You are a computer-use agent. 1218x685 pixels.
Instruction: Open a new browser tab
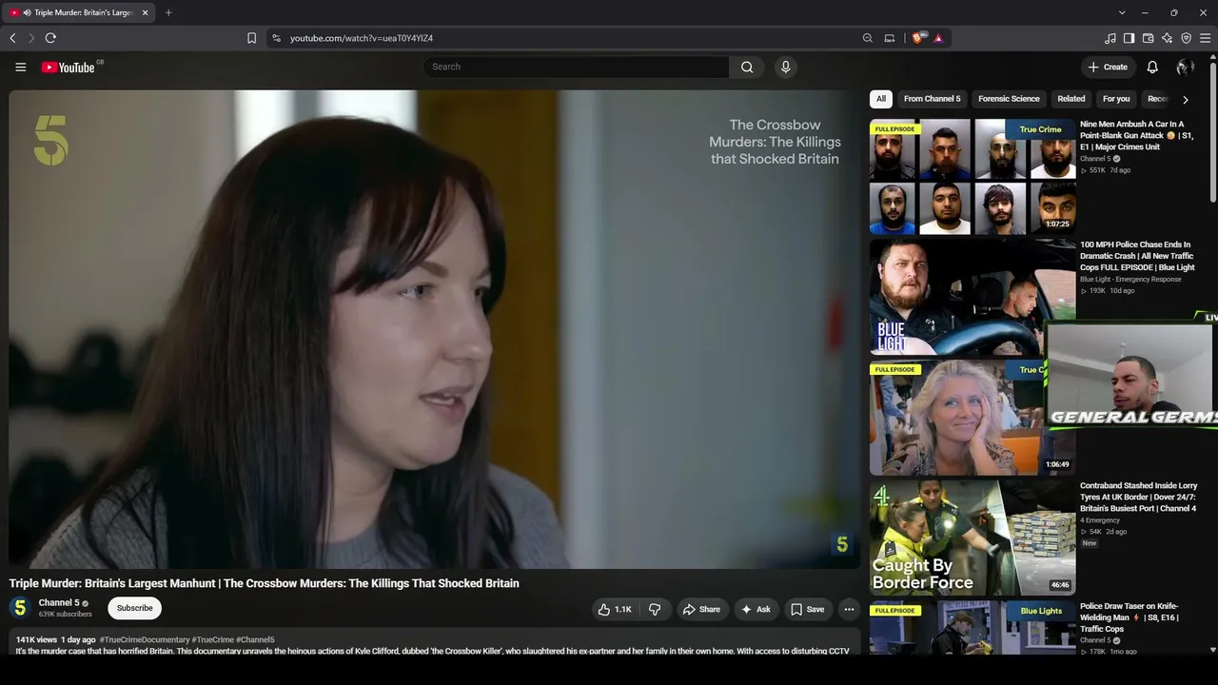168,12
